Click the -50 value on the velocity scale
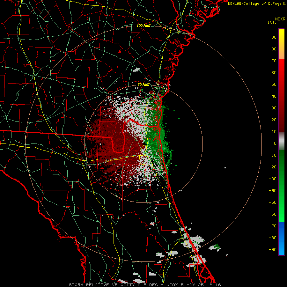 [273, 202]
